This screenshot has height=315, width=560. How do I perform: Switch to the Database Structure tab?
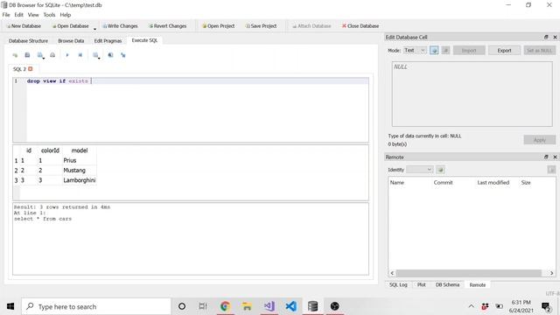tap(28, 41)
